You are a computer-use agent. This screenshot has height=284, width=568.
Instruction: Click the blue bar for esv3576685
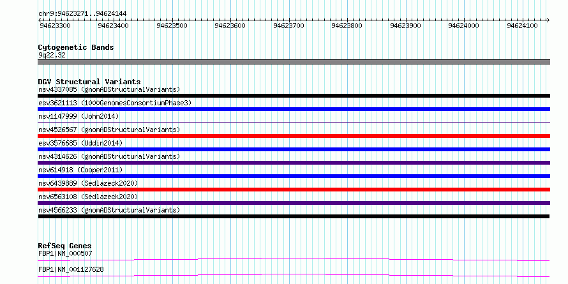[294, 149]
